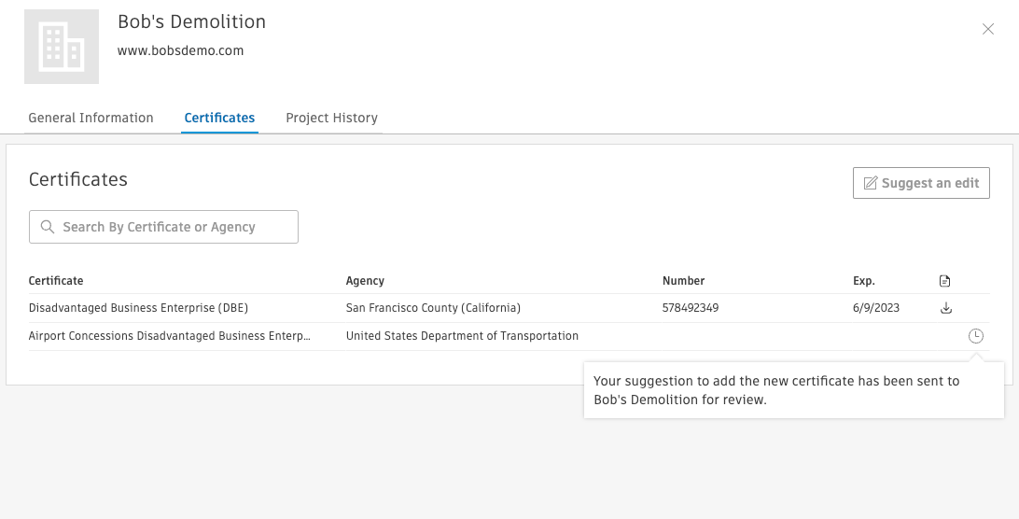Click the pending clock icon for Airport Concessions

(975, 336)
